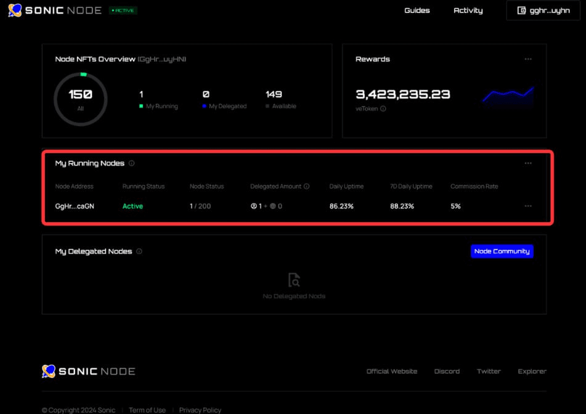Open the Activity page
The height and width of the screenshot is (414, 586).
pos(468,10)
